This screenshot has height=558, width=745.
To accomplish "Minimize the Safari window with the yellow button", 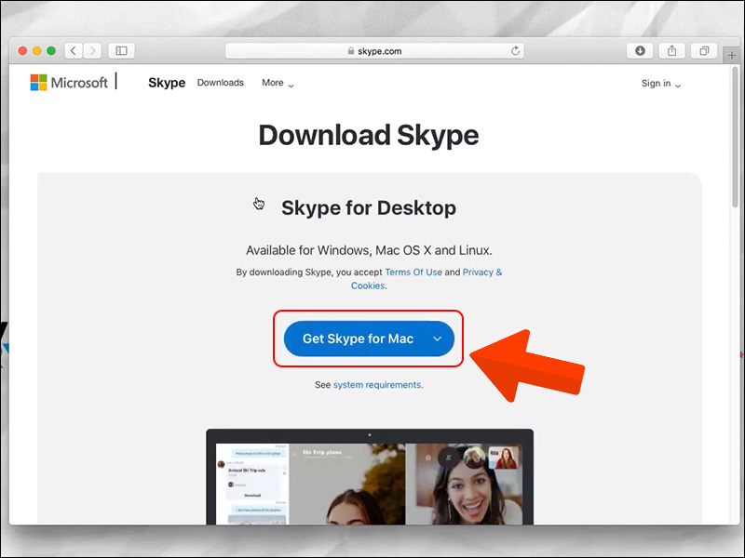I will [36, 51].
